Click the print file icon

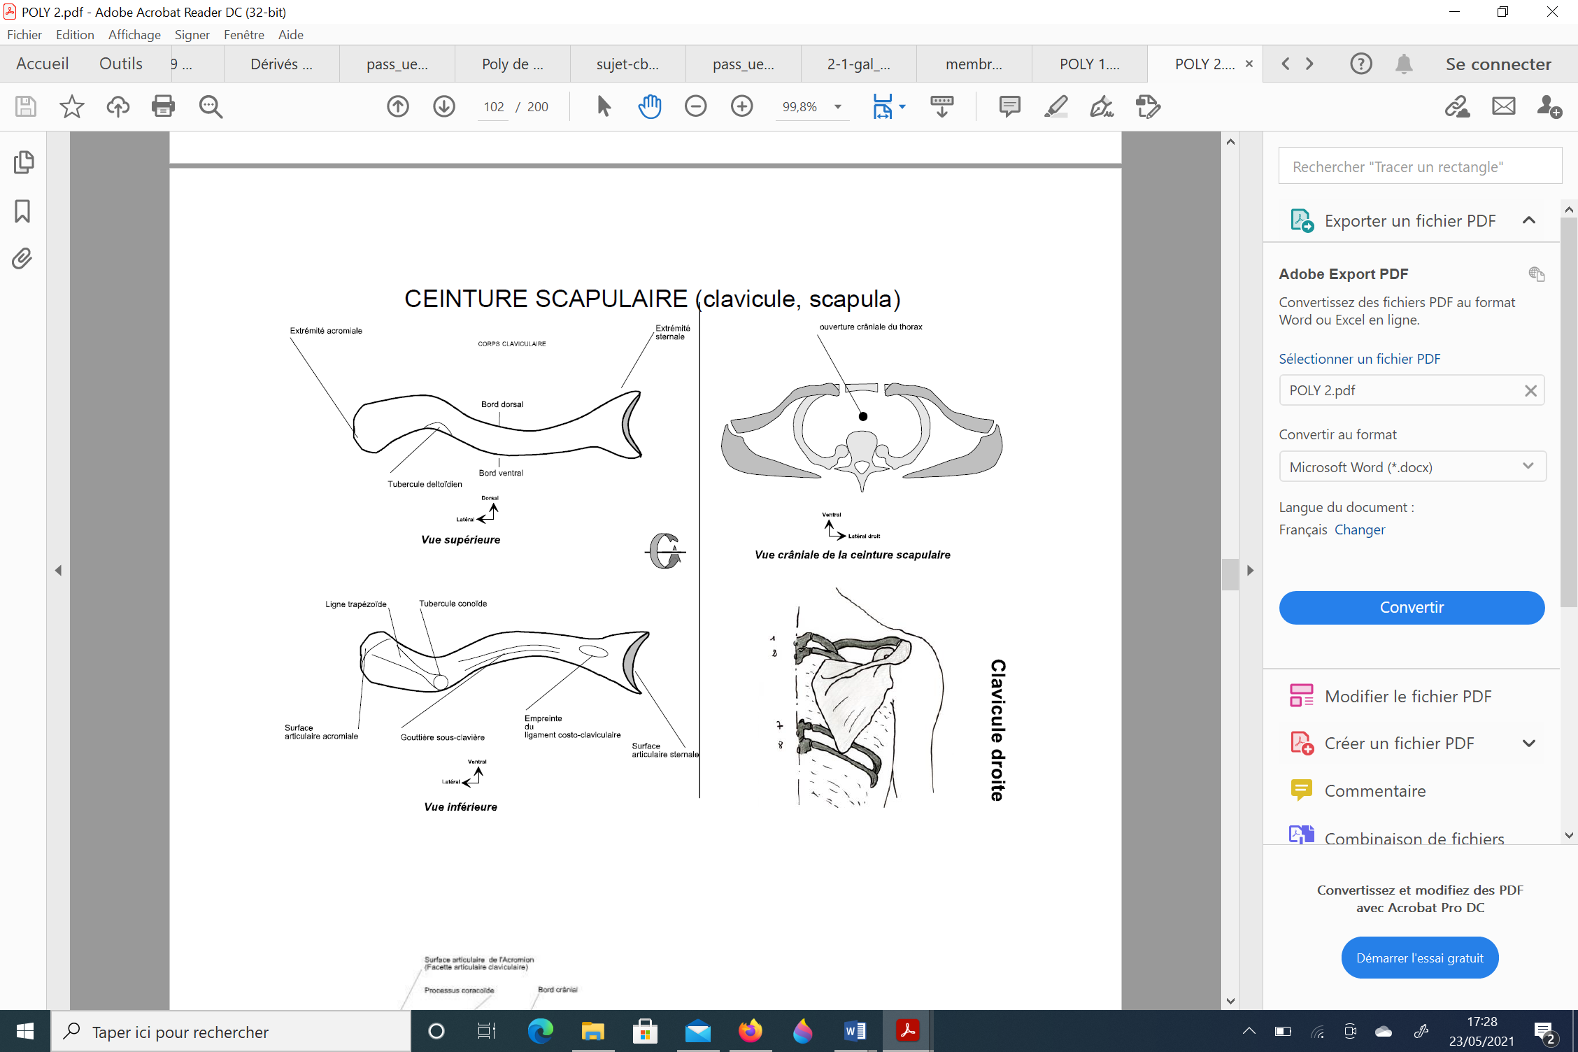click(163, 106)
